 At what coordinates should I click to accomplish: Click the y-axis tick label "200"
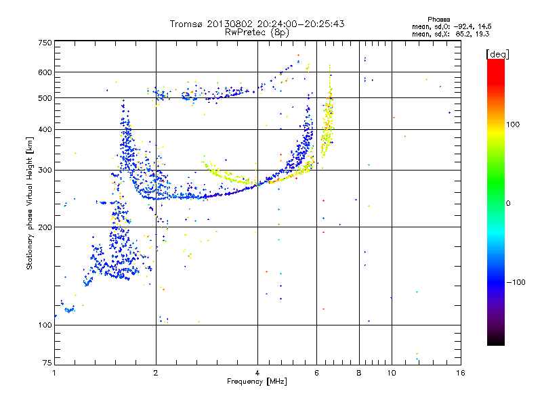pyautogui.click(x=45, y=227)
